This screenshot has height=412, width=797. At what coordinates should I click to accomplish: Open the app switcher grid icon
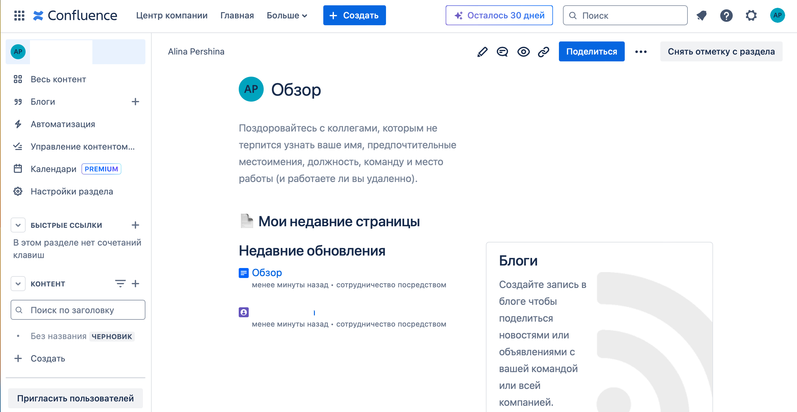tap(19, 15)
